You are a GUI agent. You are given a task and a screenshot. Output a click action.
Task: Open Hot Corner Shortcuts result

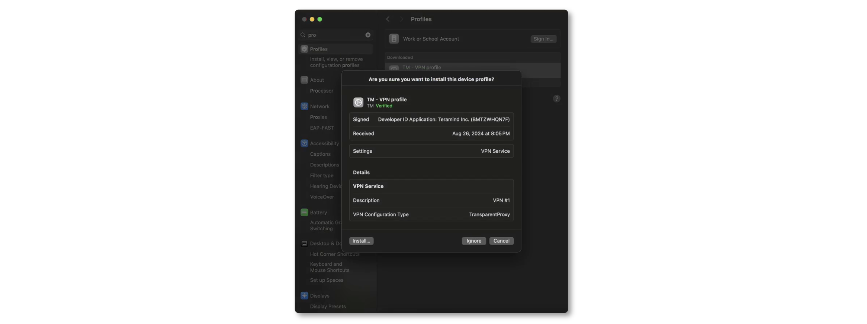click(335, 254)
